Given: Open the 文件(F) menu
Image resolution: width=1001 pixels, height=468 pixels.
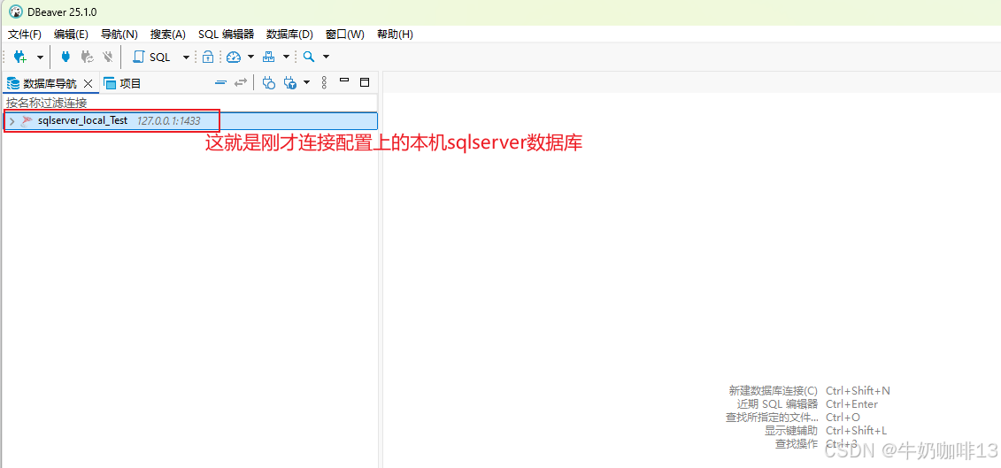Looking at the screenshot, I should pyautogui.click(x=24, y=34).
